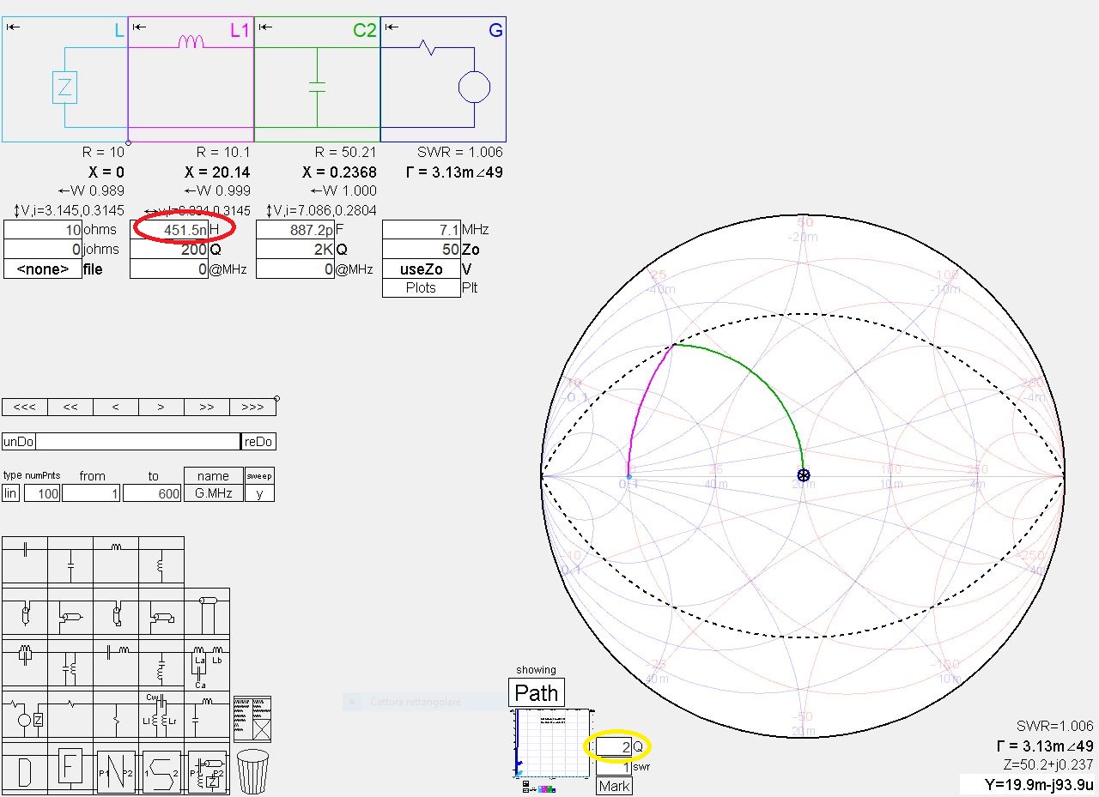Edit the C2 capacitance 887.2p field
1099x797 pixels.
point(295,230)
